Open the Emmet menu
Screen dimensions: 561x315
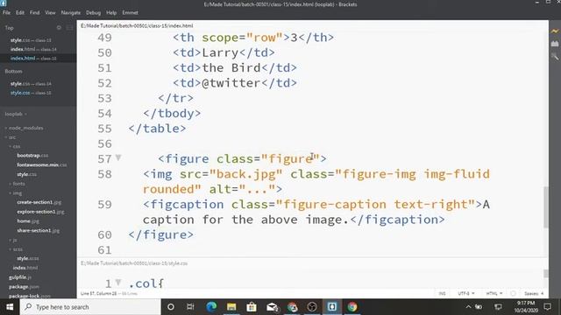(x=130, y=12)
